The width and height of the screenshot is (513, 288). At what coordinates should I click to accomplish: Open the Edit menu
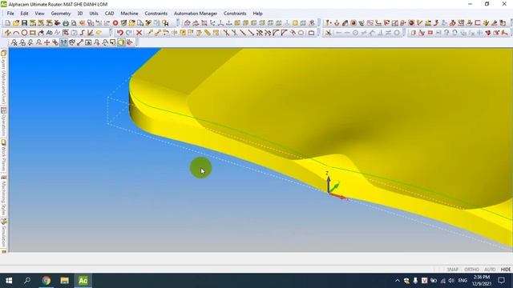point(24,14)
